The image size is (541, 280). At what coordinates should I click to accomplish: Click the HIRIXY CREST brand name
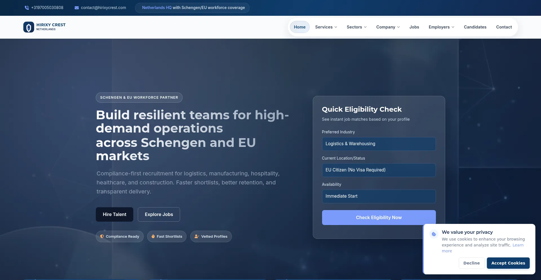pos(51,25)
